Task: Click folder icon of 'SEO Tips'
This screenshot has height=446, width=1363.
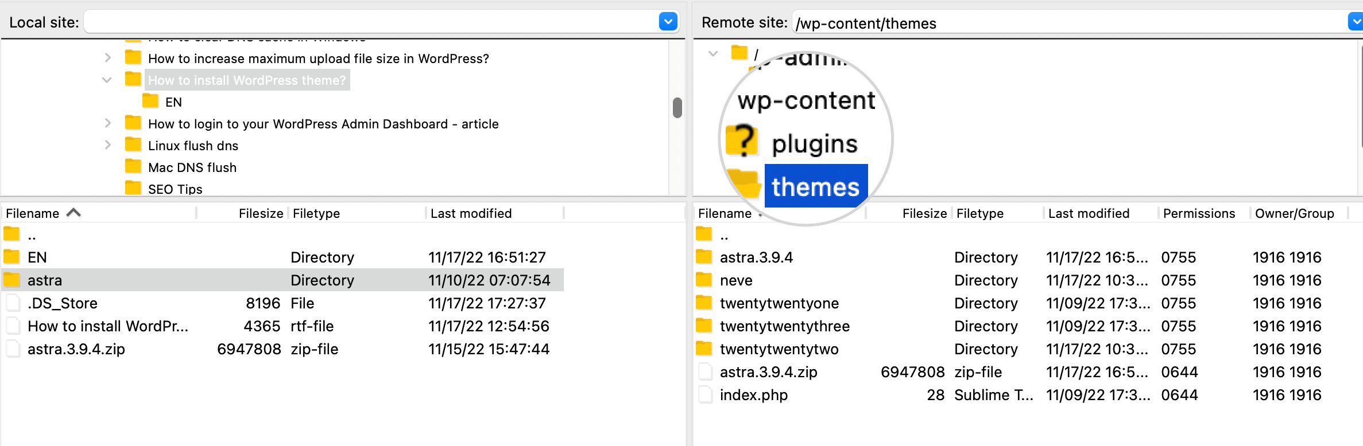Action: pyautogui.click(x=133, y=188)
